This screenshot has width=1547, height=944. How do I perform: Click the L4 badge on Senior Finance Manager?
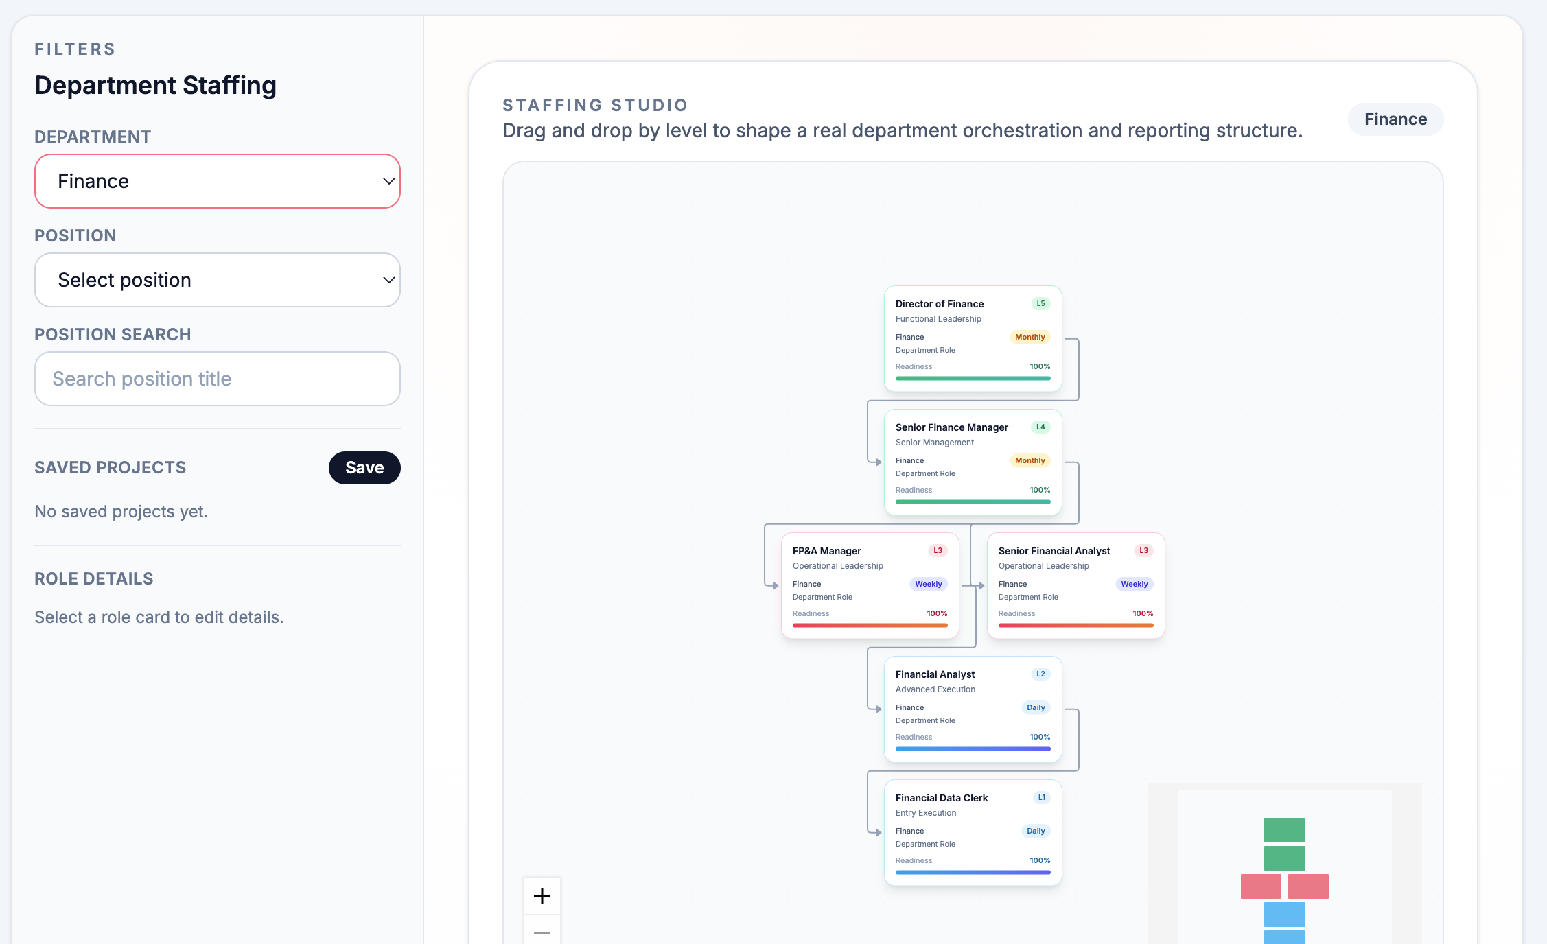1040,427
